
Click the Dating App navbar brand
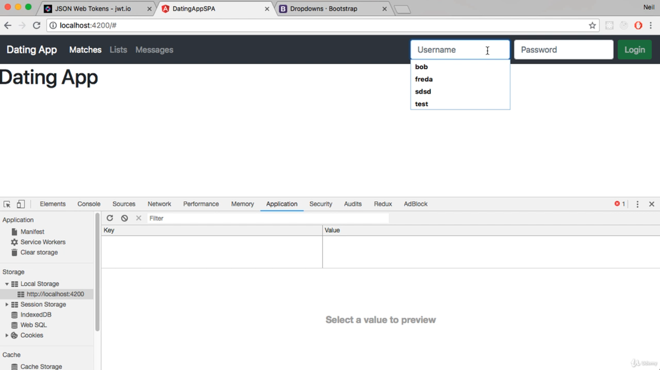click(32, 49)
